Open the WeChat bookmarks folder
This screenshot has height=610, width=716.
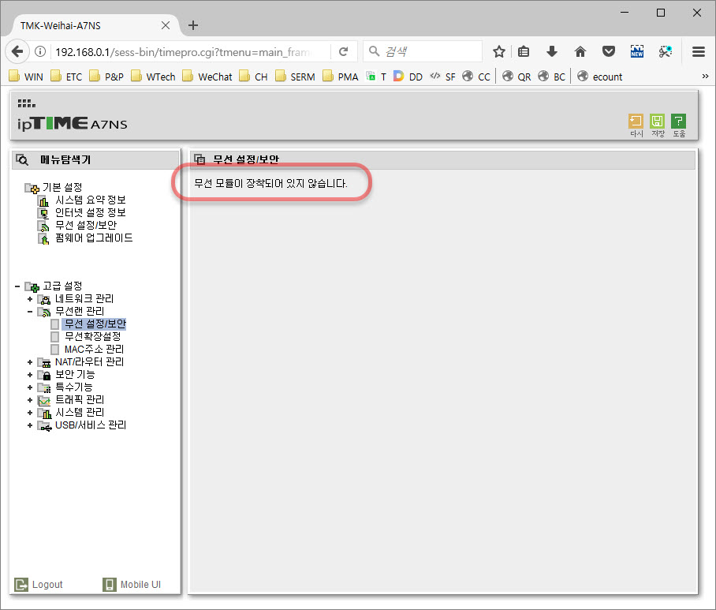pos(207,77)
